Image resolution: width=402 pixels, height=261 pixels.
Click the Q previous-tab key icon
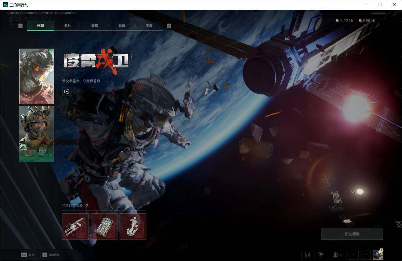click(20, 26)
